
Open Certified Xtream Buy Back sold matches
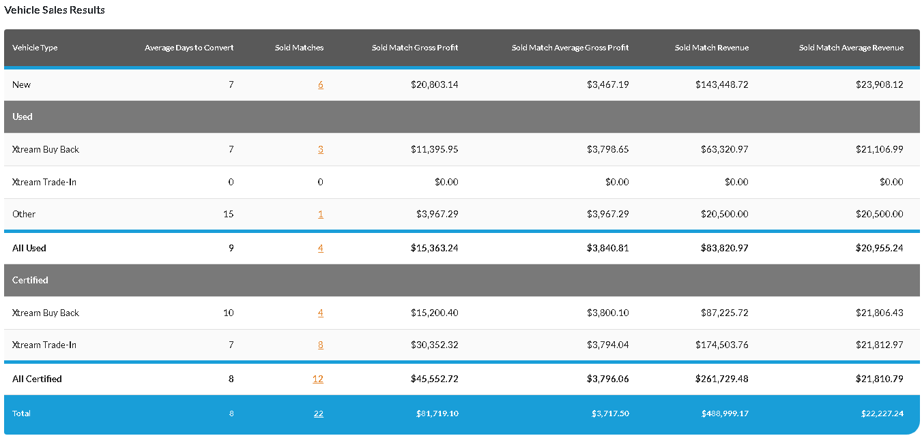pos(320,313)
